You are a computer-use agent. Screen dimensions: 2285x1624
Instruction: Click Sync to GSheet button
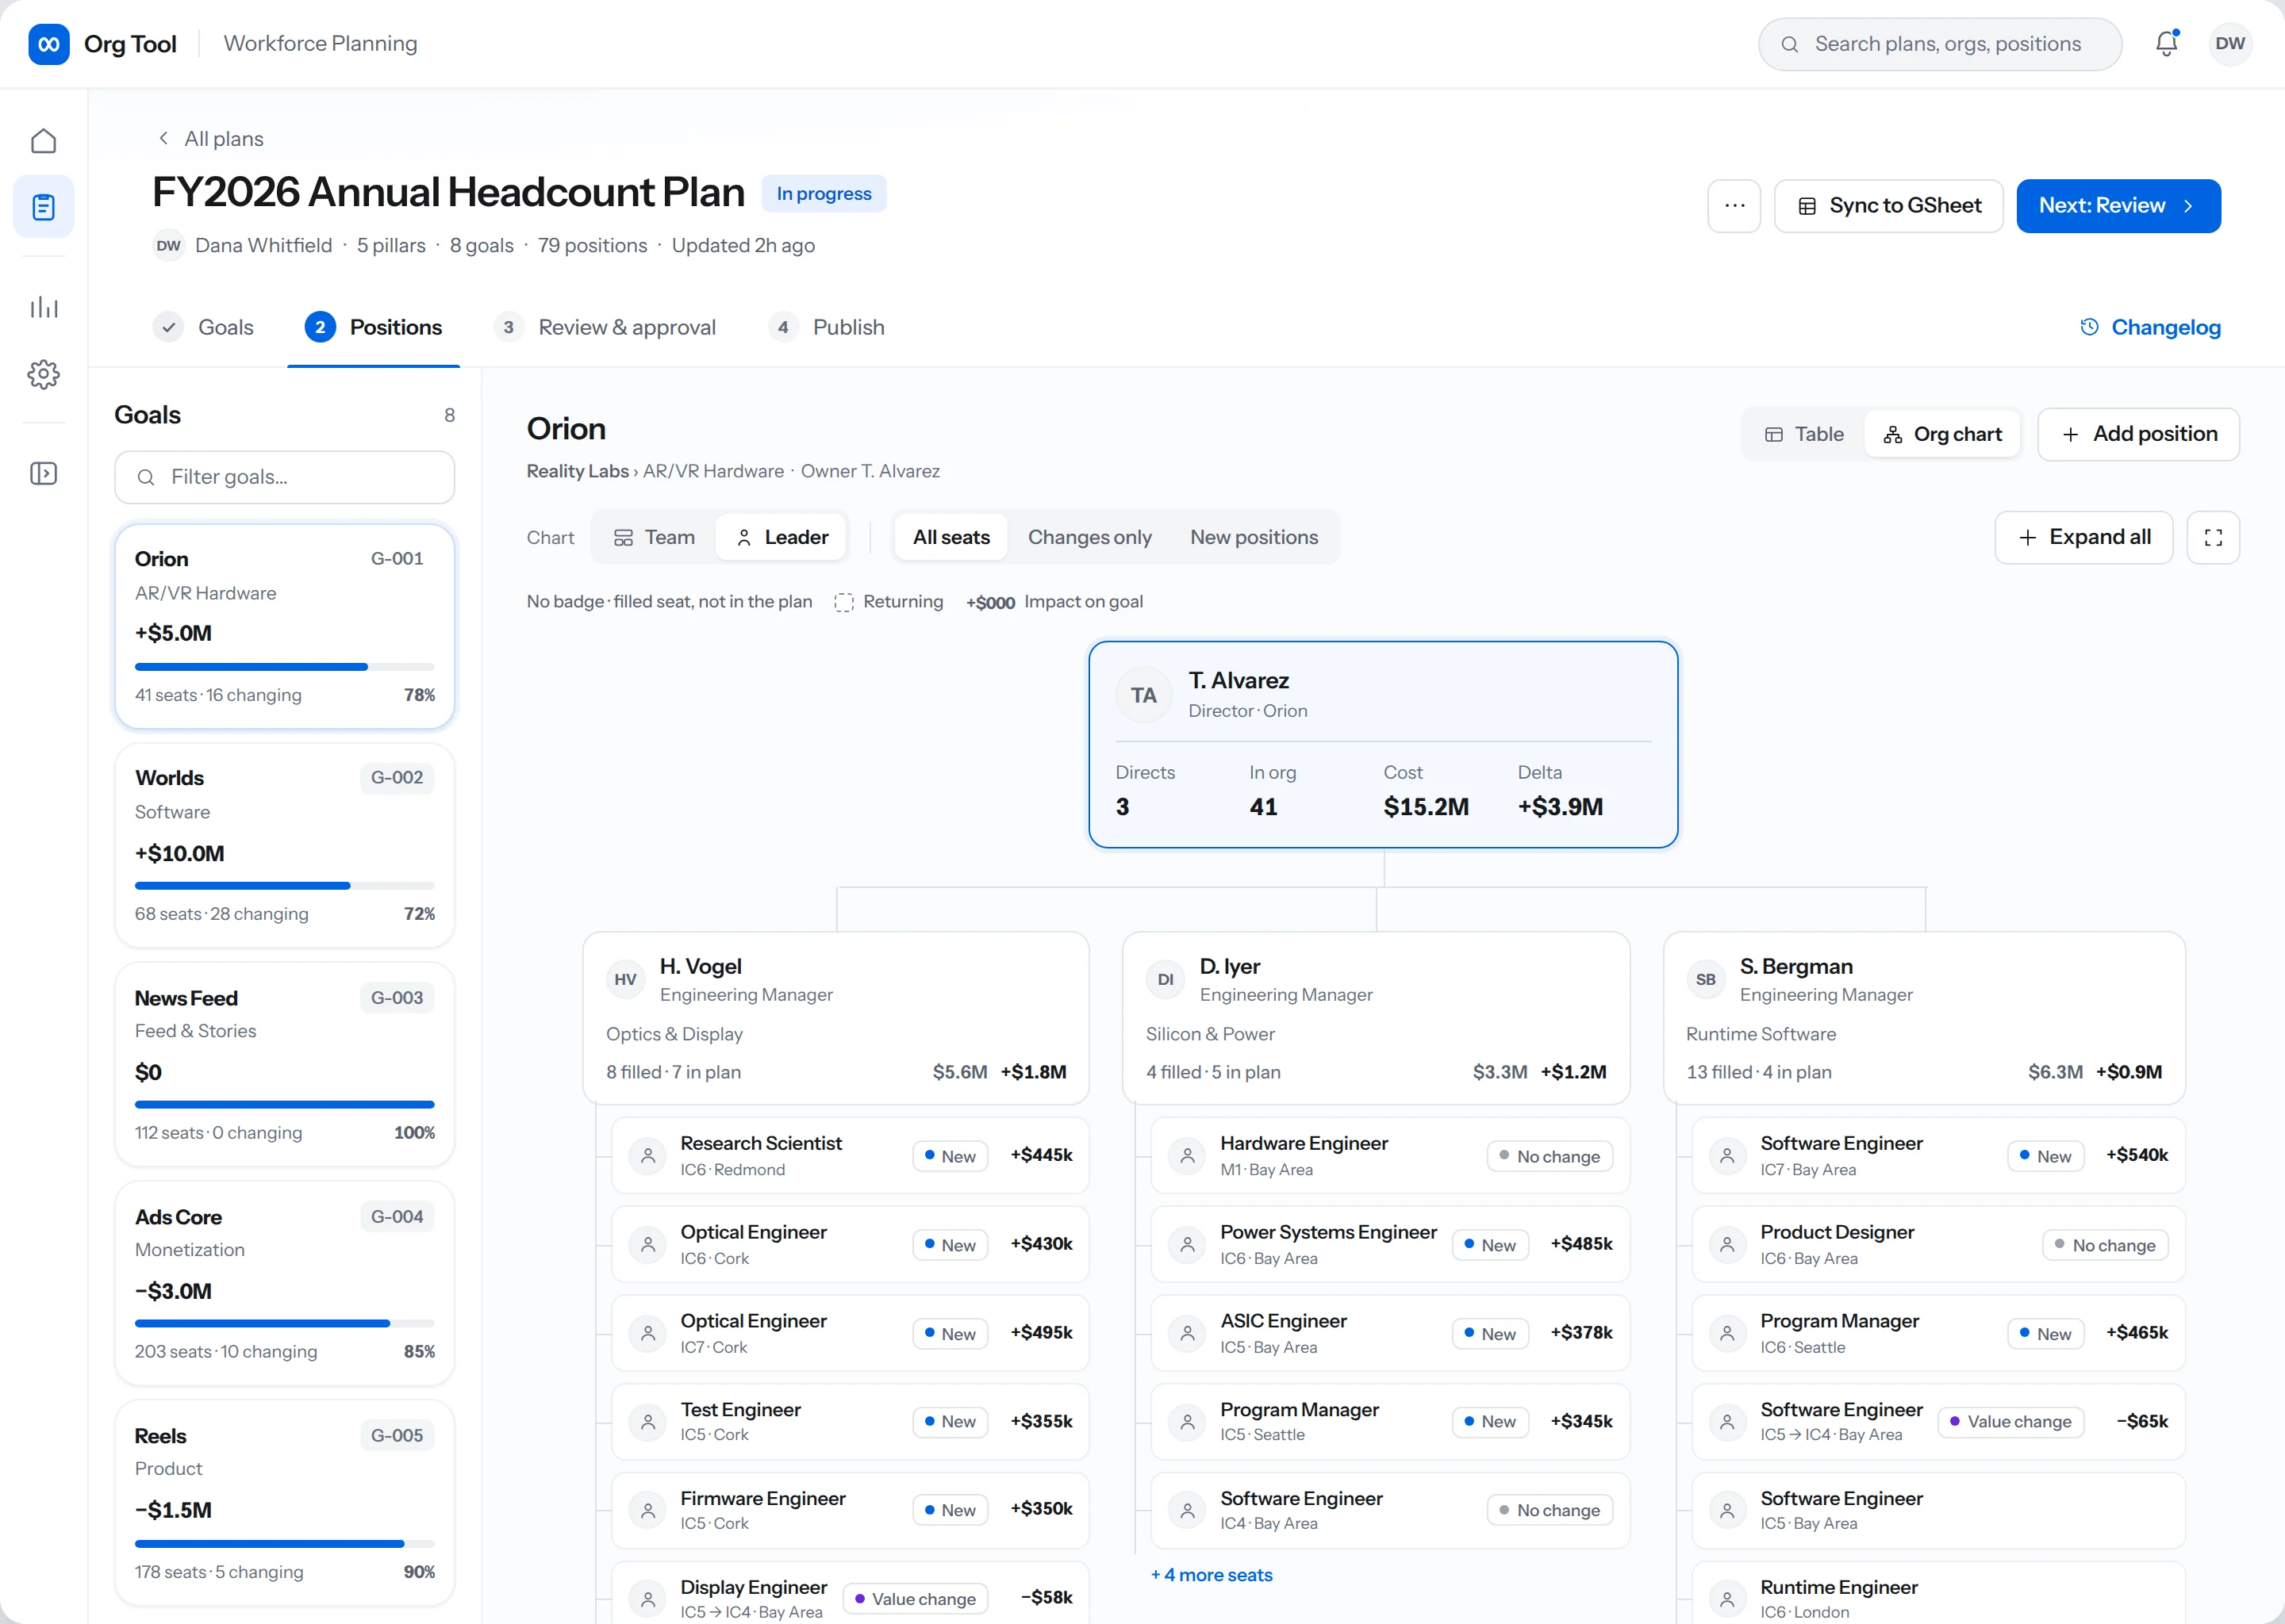pyautogui.click(x=1888, y=206)
